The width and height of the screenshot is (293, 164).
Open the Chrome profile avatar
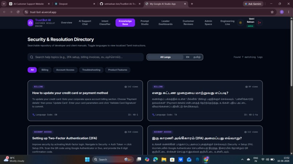282,12
